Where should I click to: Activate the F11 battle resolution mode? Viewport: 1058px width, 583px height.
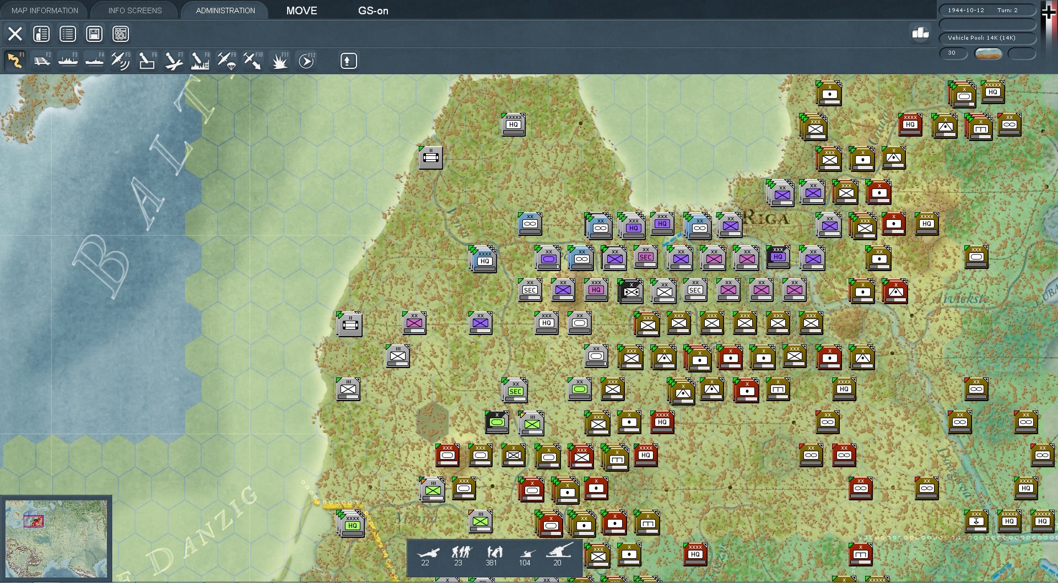[279, 61]
